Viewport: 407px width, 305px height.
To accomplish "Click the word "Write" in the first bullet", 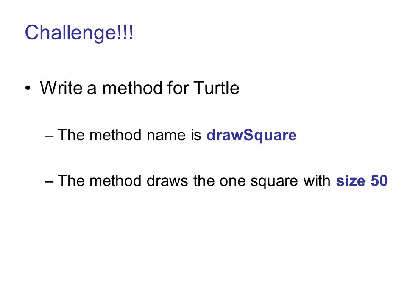I will pyautogui.click(x=61, y=88).
